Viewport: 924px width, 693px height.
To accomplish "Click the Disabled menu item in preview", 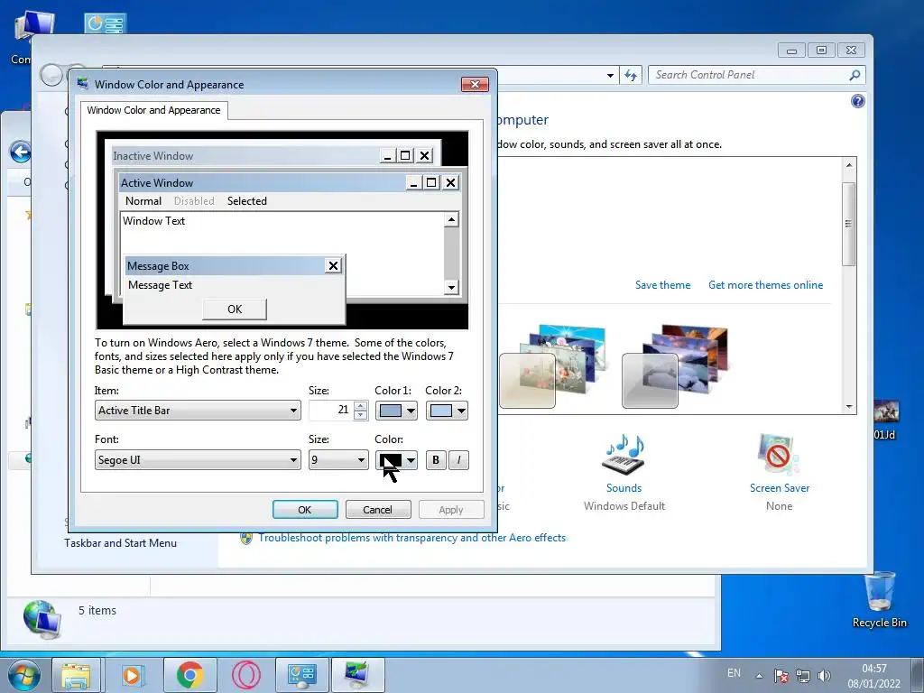I will tap(194, 201).
